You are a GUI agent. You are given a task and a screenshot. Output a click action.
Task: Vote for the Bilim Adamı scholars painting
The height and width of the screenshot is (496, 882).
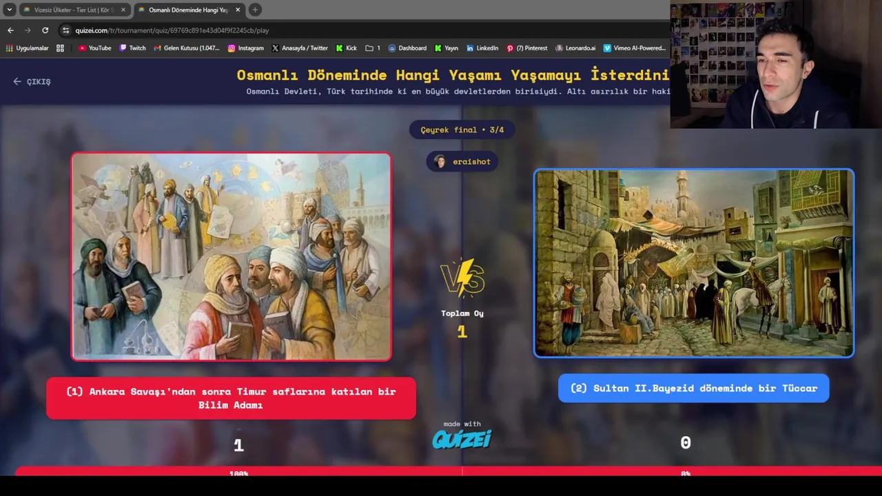click(x=232, y=256)
